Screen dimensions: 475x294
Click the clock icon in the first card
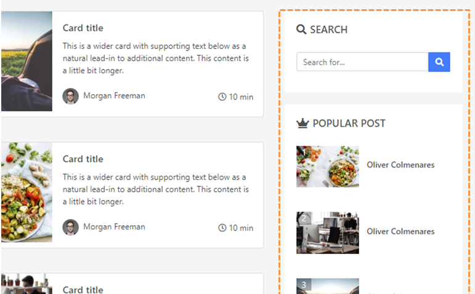point(222,97)
